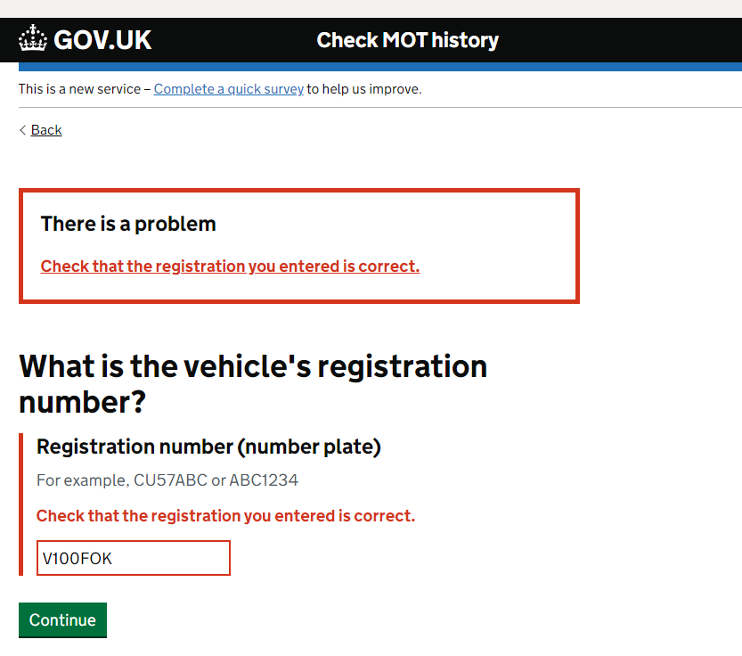Click the back chevron arrow icon
This screenshot has height=656, width=742.
(23, 130)
